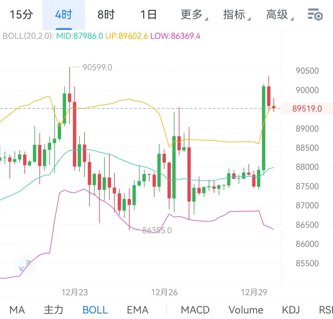Click the 12月26 date label
This screenshot has width=333, height=319.
click(x=164, y=292)
